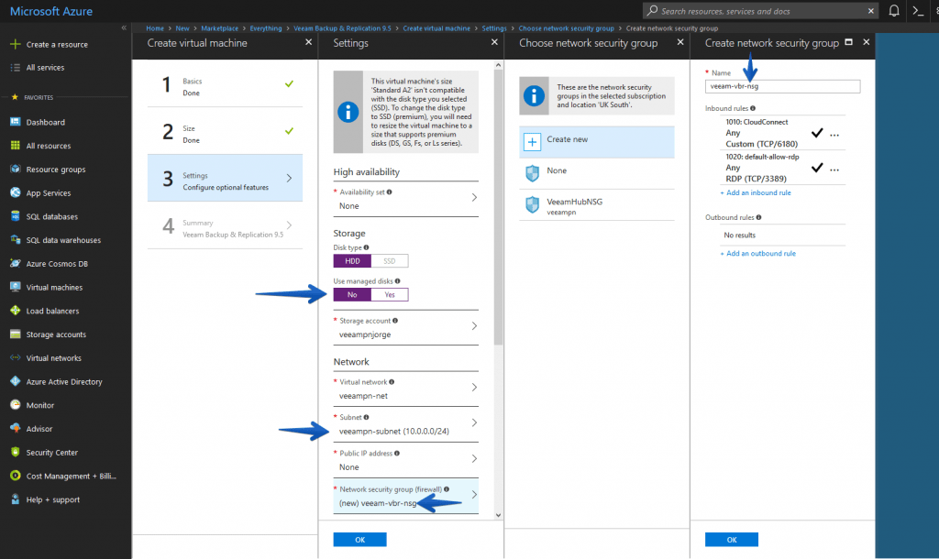Click Veeam Backup & Replication 9.5 breadcrumb
The width and height of the screenshot is (939, 559).
pos(343,28)
